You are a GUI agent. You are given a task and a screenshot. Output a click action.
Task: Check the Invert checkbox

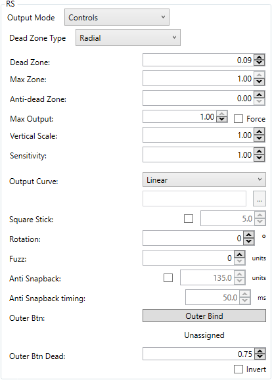[x=238, y=369]
